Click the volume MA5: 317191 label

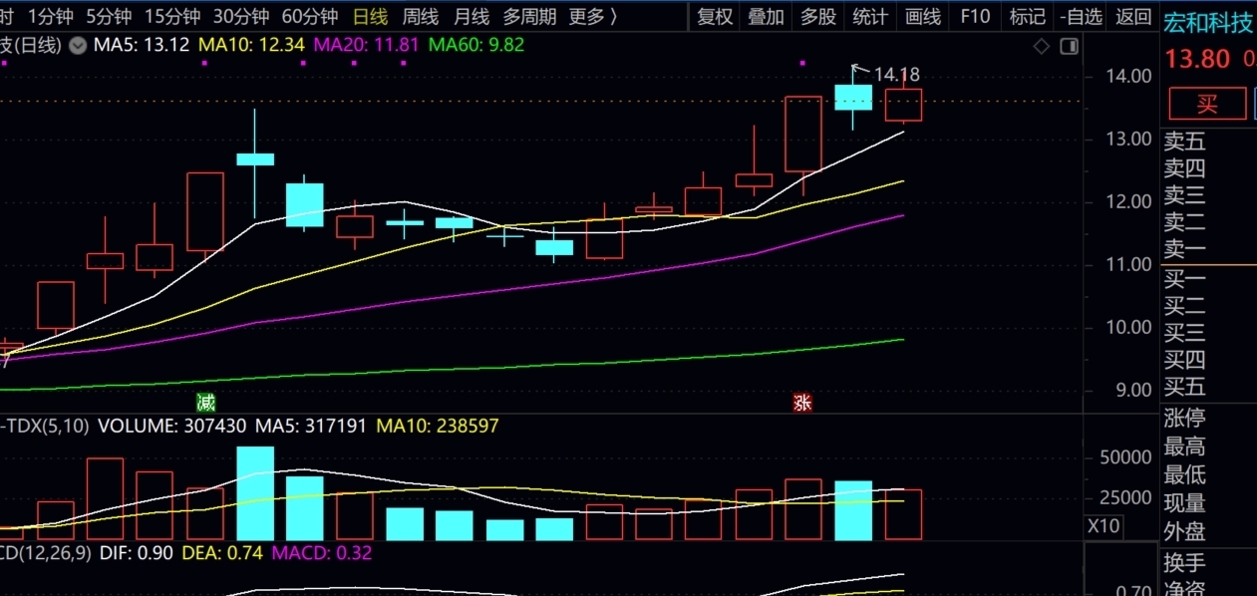click(x=311, y=427)
